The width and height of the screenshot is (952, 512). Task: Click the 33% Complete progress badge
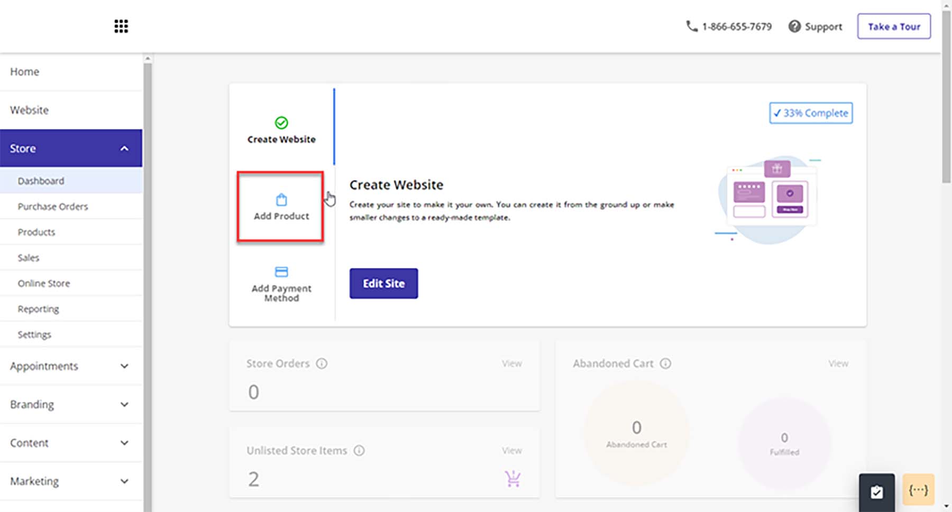tap(811, 113)
